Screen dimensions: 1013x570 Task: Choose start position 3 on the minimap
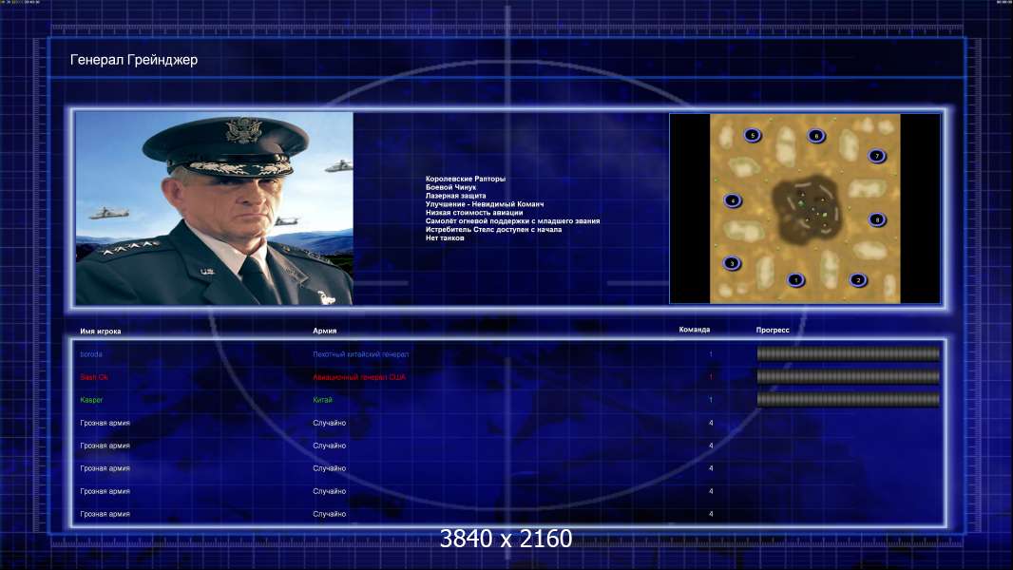732,263
